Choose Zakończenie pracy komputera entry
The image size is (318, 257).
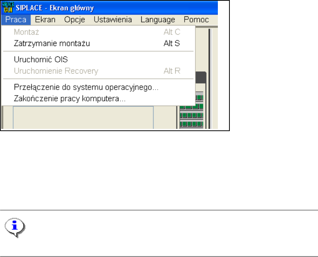click(x=98, y=99)
